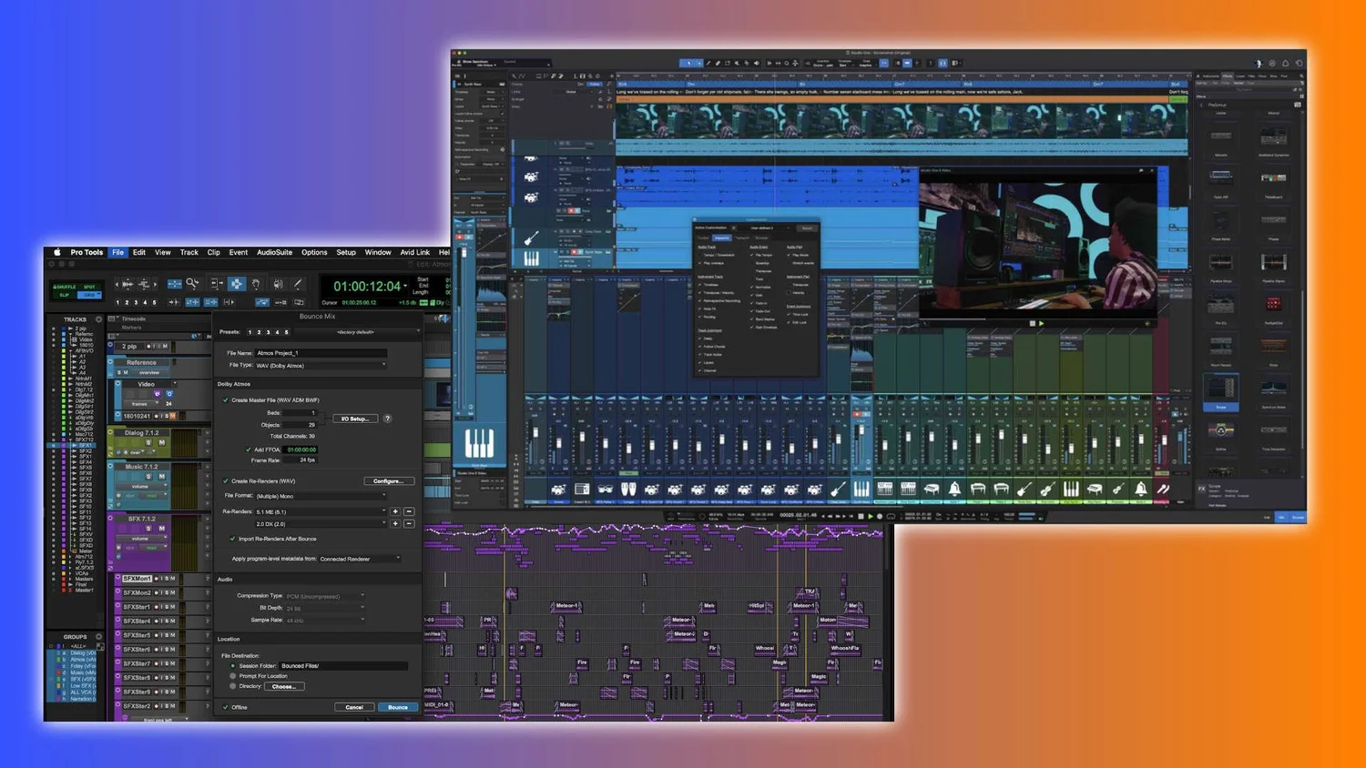The height and width of the screenshot is (768, 1366).
Task: Click the I/O Setup button
Action: (355, 418)
